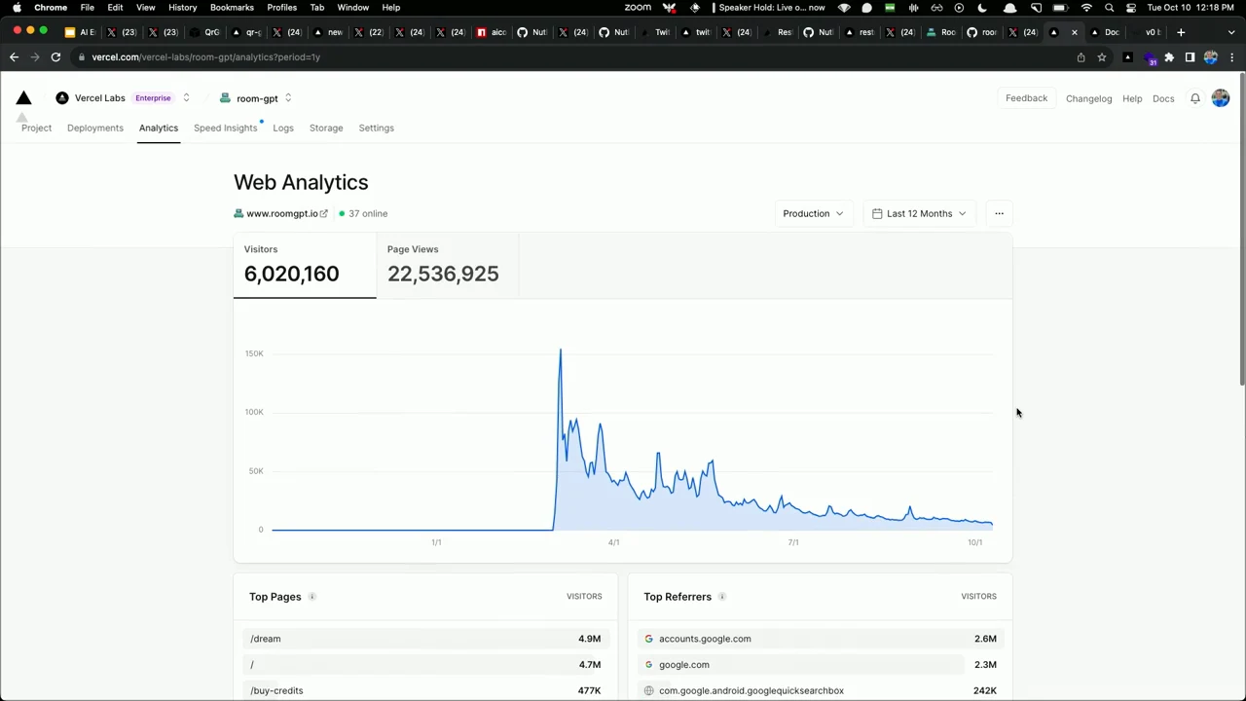Open the Chrome three-dot menu
The height and width of the screenshot is (701, 1246).
(x=1232, y=57)
